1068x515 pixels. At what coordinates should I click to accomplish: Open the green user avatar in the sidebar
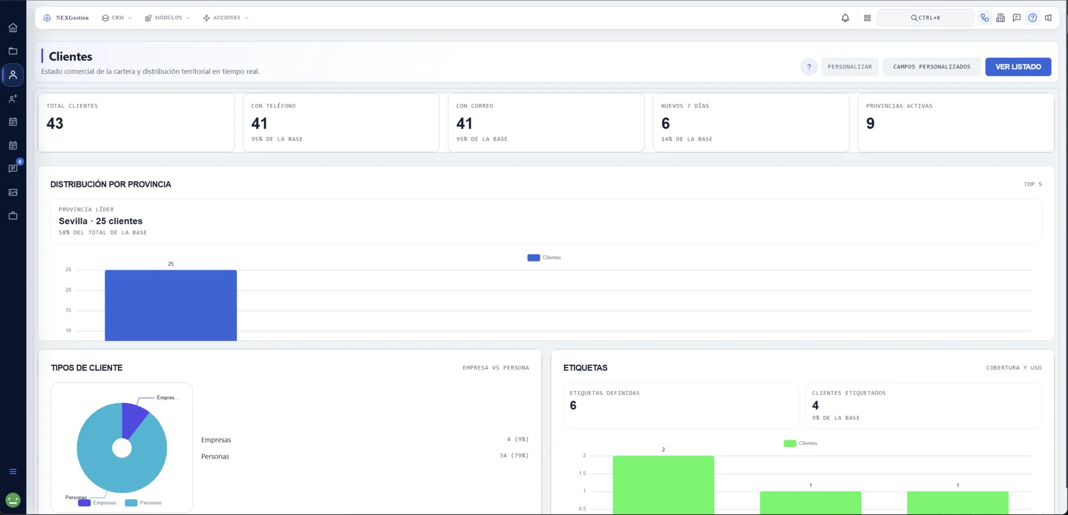coord(13,500)
